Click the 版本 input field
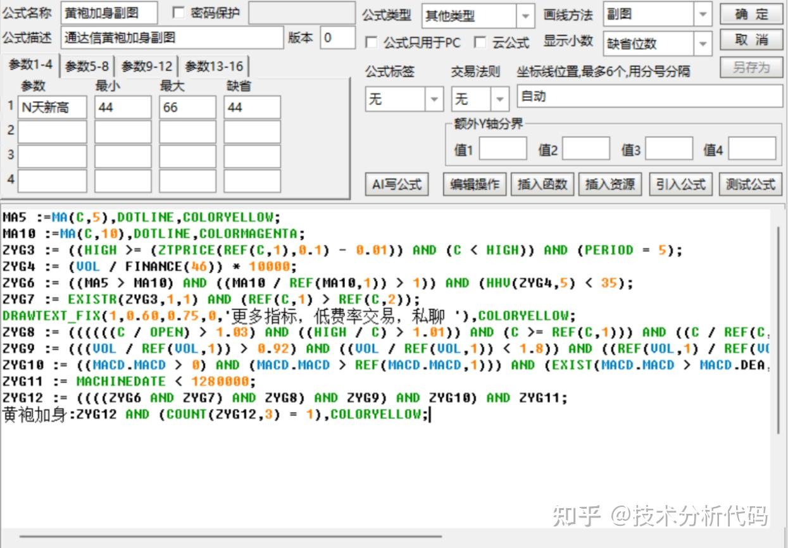Screen dimensions: 788x548 pyautogui.click(x=337, y=38)
